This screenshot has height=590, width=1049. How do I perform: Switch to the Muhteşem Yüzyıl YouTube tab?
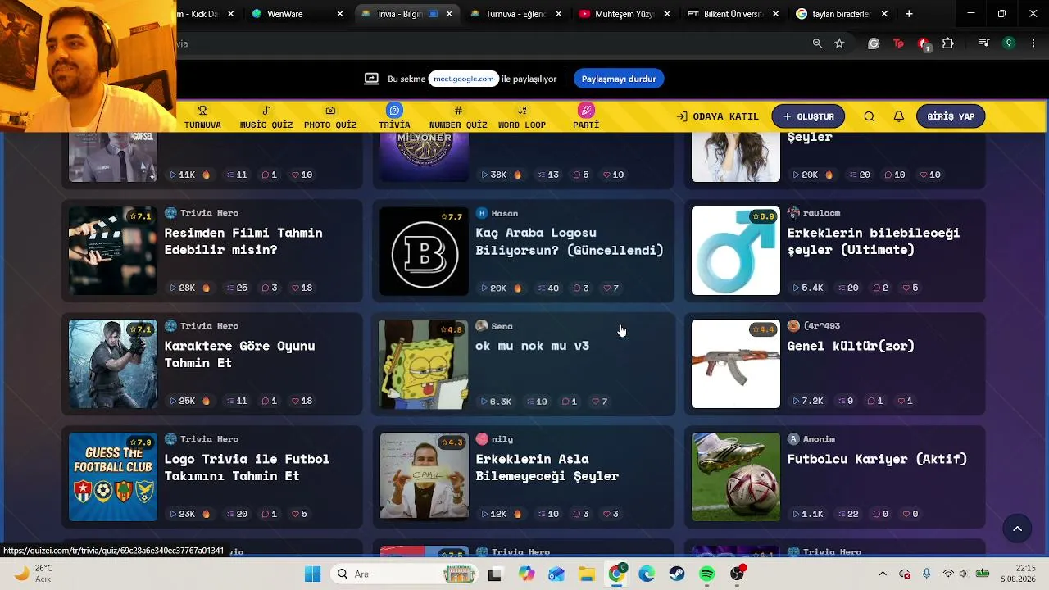click(x=624, y=14)
